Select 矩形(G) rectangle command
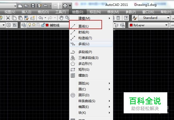 pyautogui.click(x=91, y=70)
